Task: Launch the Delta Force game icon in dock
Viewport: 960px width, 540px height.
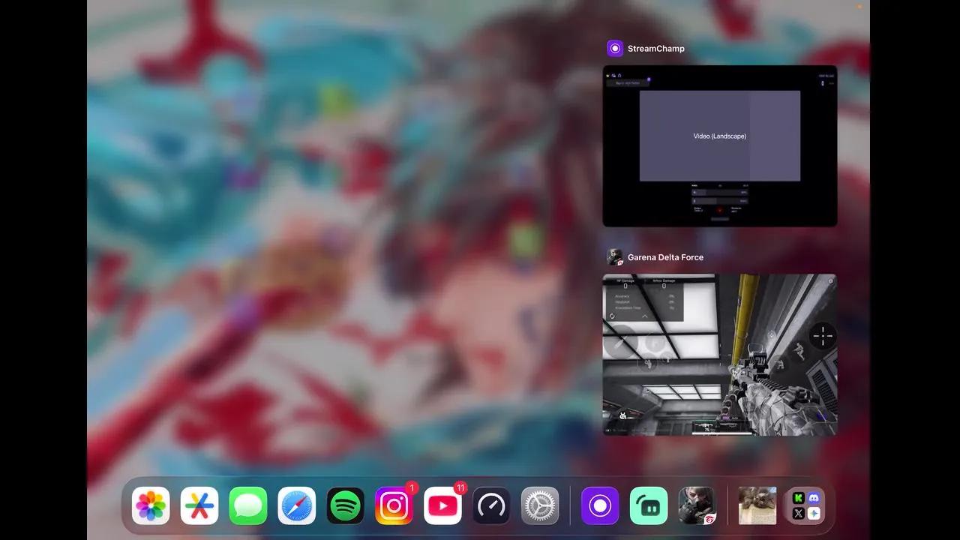Action: coord(697,505)
